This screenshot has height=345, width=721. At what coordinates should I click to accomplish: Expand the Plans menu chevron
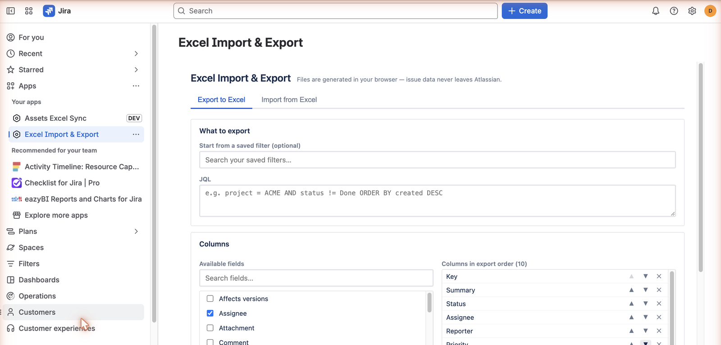click(136, 232)
